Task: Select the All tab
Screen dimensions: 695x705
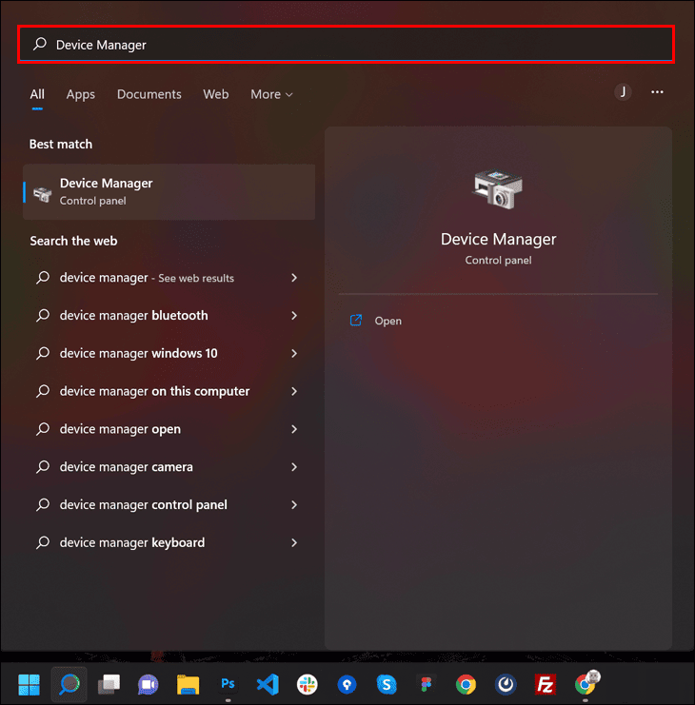Action: point(37,94)
